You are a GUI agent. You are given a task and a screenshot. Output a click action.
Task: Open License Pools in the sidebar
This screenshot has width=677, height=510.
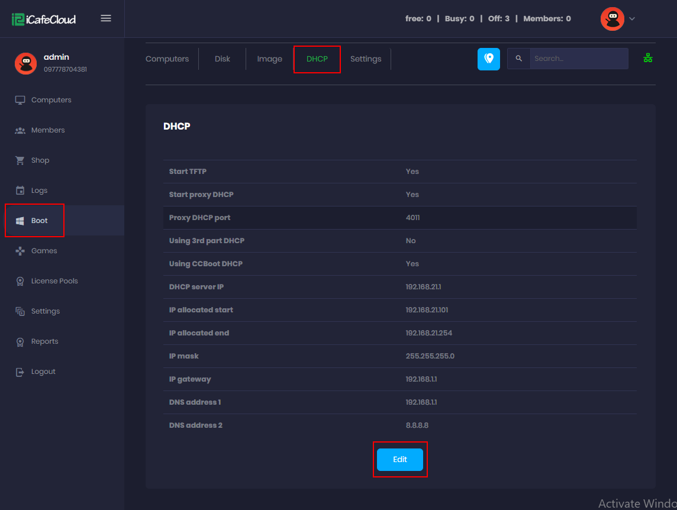click(54, 281)
